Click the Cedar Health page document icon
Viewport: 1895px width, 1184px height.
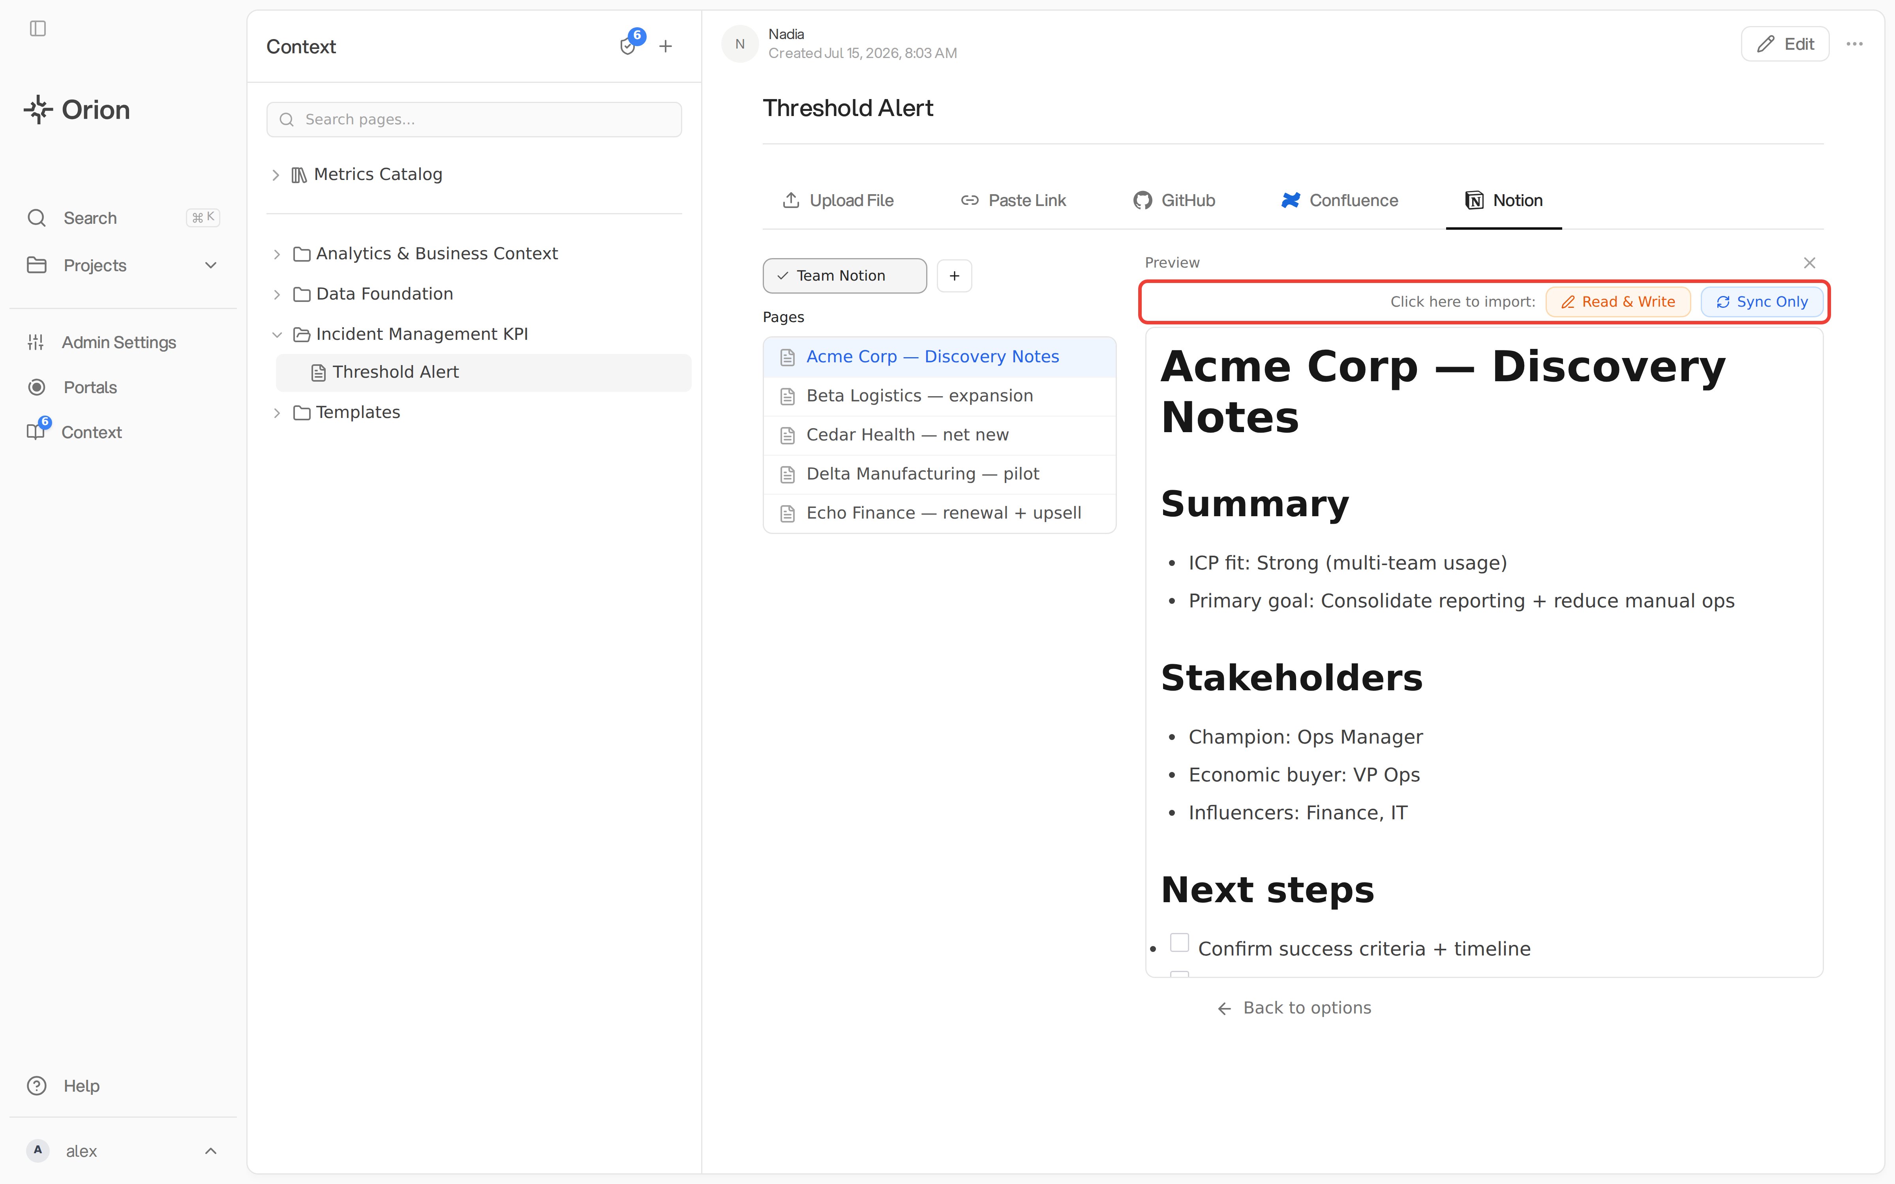pyautogui.click(x=788, y=436)
